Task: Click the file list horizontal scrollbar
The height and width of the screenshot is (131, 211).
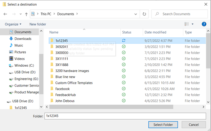Action: (x=111, y=107)
